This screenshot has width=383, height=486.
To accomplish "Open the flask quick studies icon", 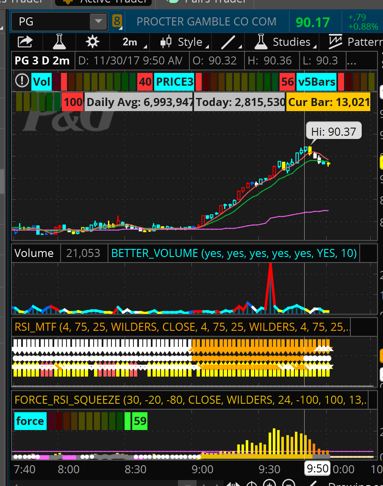I will (x=59, y=42).
